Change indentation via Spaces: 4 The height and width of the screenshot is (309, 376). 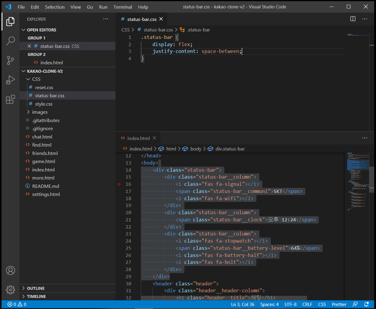[269, 305]
